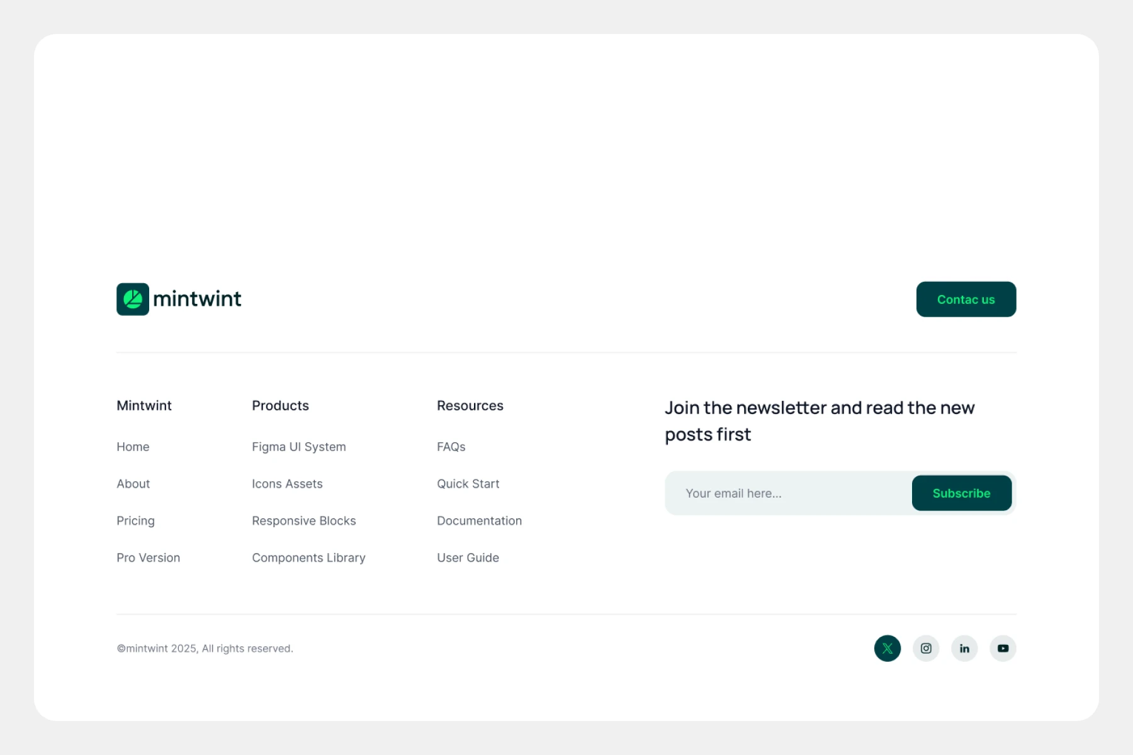Screen dimensions: 1133x755
Task: Open the About page link
Action: [133, 484]
